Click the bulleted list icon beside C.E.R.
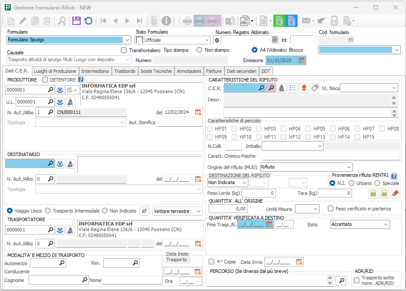Screen dimensions: 406x291 coord(293,88)
